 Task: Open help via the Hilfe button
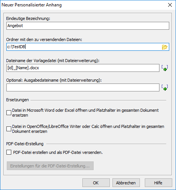(x=158, y=183)
